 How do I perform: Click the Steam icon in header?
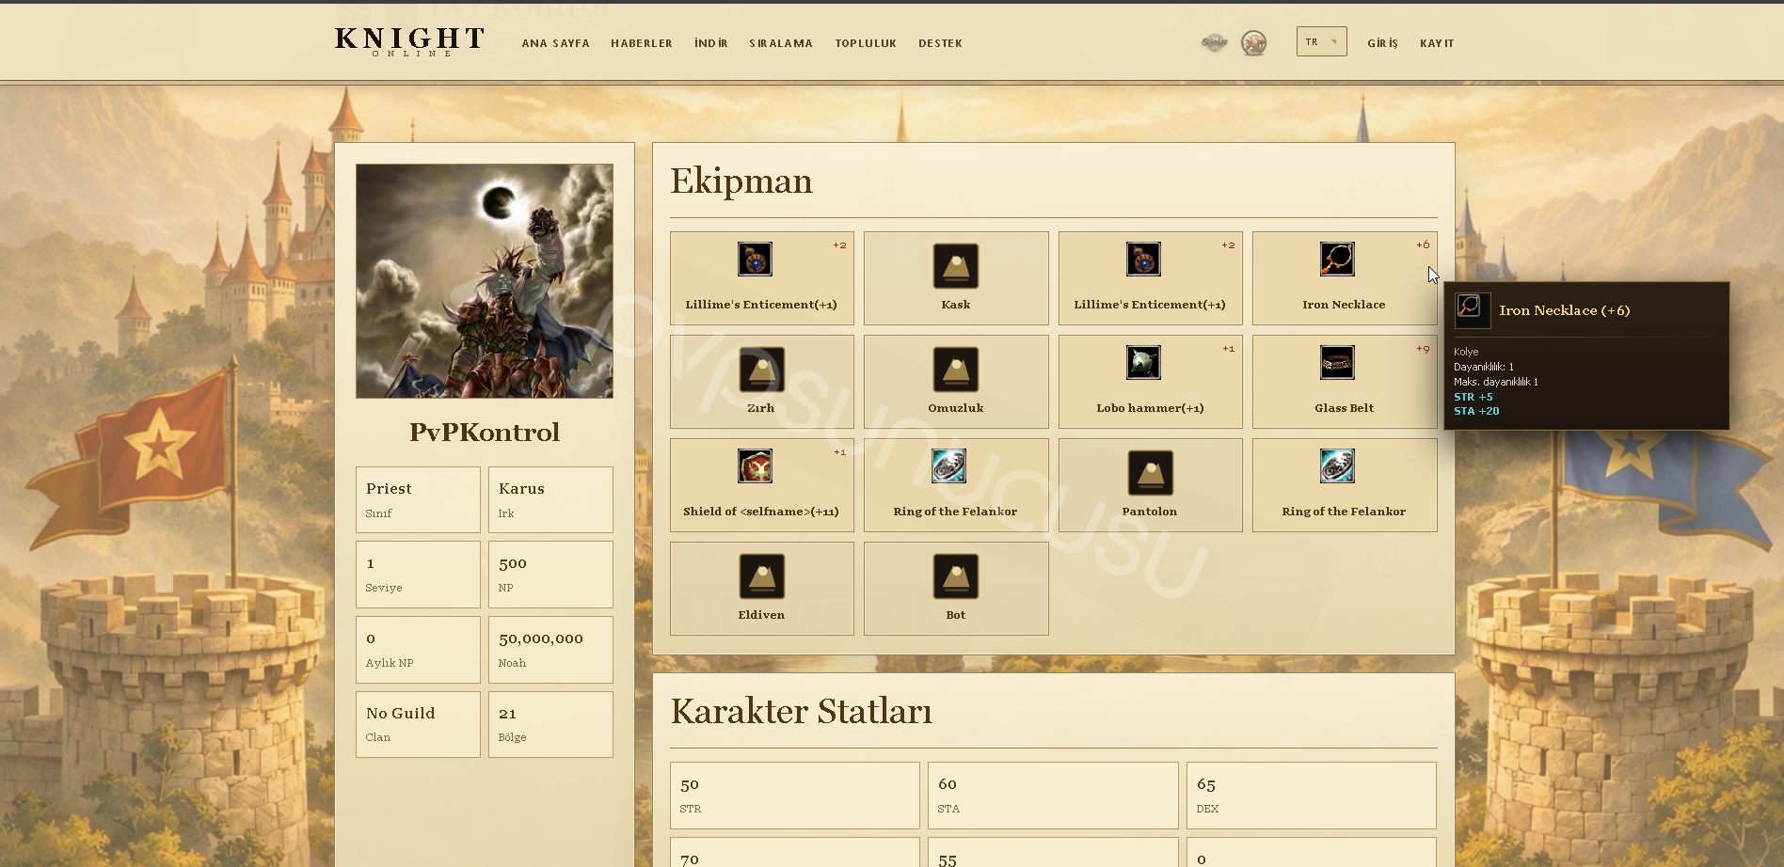click(1215, 42)
